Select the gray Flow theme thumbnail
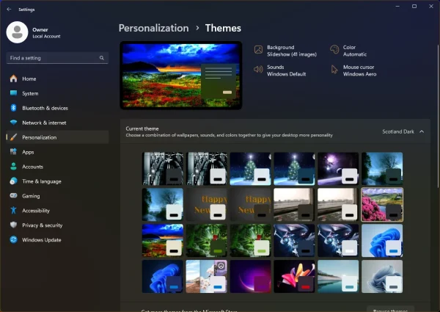Image resolution: width=440 pixels, height=312 pixels. click(382, 277)
